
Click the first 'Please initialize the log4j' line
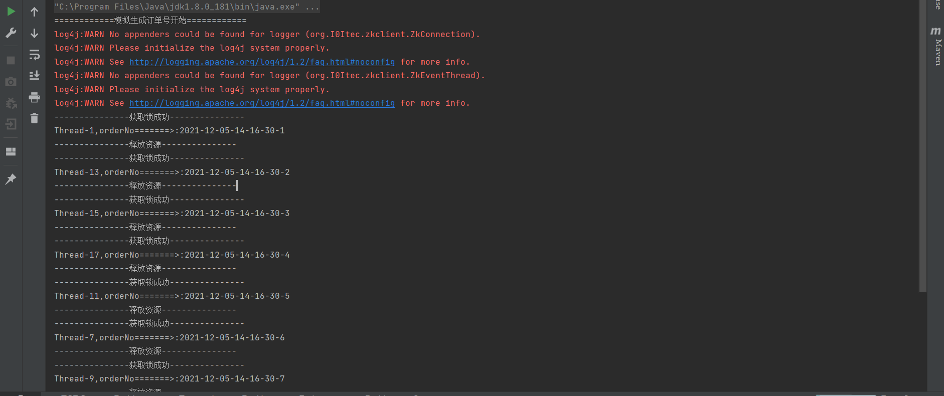pyautogui.click(x=192, y=48)
